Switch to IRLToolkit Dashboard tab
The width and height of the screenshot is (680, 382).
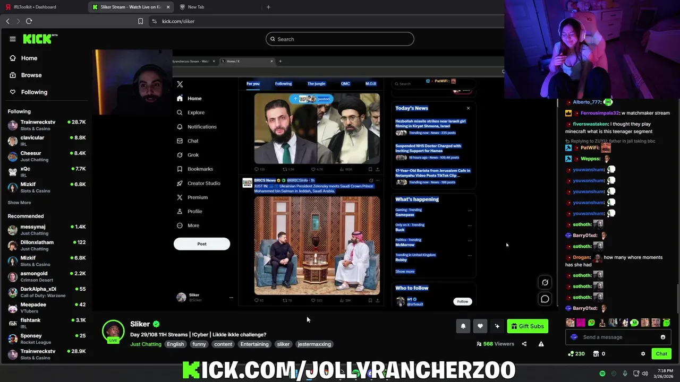coord(44,7)
